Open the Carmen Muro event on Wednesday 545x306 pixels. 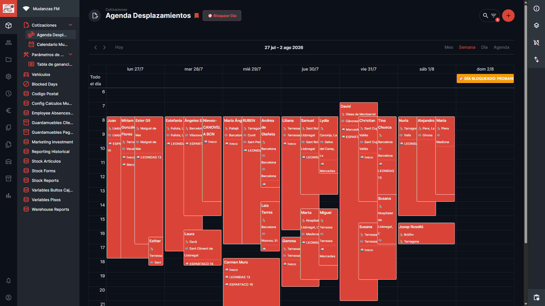(251, 282)
